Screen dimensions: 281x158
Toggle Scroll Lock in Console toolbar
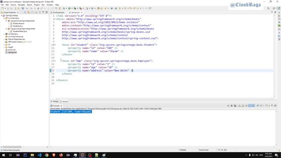click(243, 106)
